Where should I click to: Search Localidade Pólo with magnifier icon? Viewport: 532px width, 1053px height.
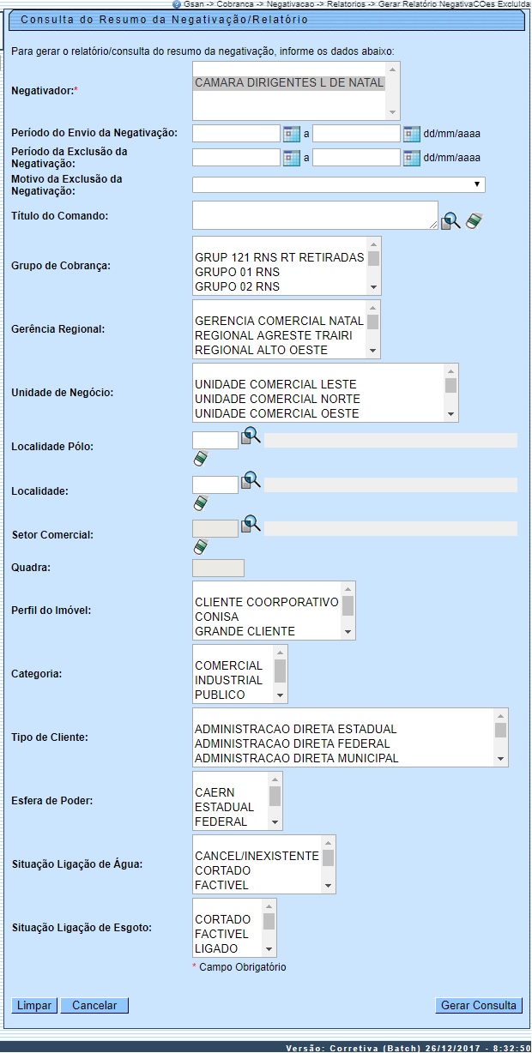click(251, 436)
